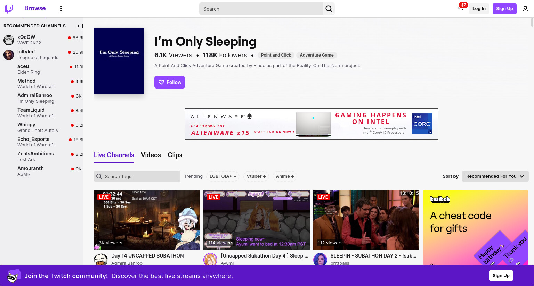Screen dimensions: 534x286
Task: Click the Point and Click tag
Action: tap(276, 55)
